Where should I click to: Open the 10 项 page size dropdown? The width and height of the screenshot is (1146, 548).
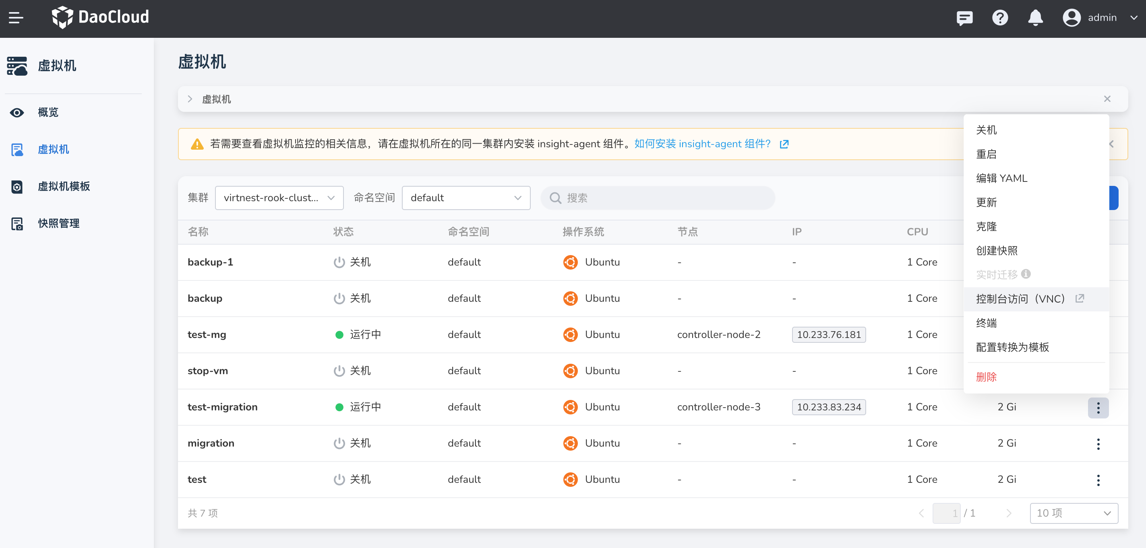(1074, 513)
